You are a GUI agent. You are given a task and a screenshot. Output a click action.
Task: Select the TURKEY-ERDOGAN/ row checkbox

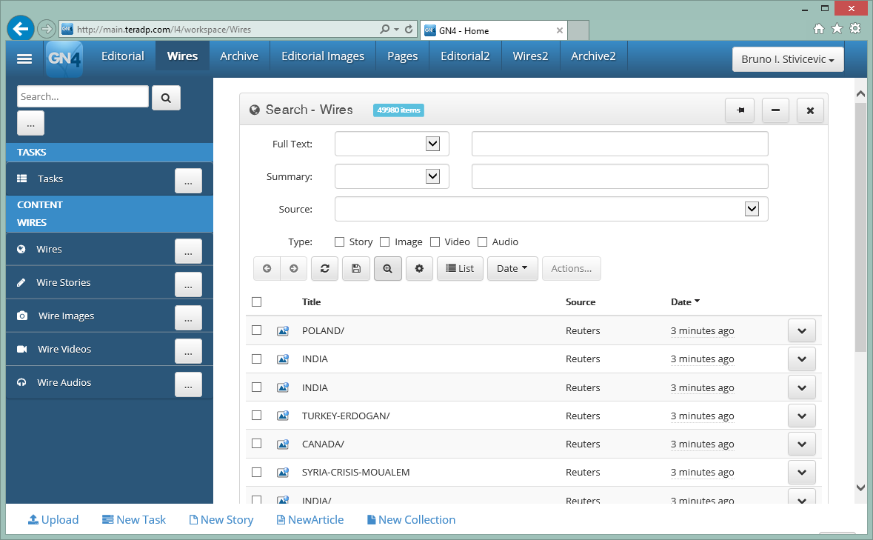[x=257, y=415]
